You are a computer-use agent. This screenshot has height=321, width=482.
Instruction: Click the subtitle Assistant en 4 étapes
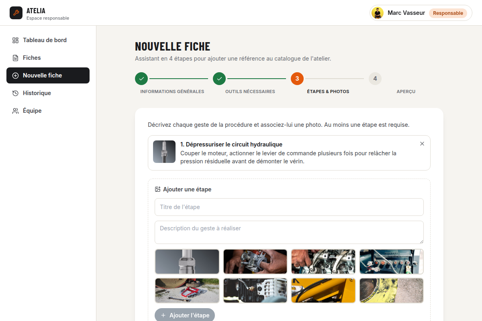(233, 59)
